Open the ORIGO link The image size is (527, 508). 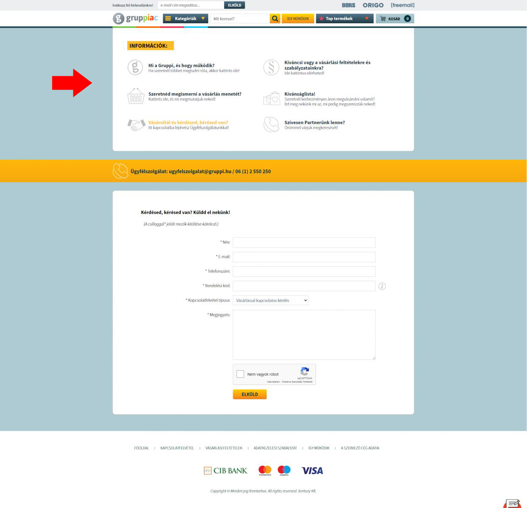pos(373,5)
